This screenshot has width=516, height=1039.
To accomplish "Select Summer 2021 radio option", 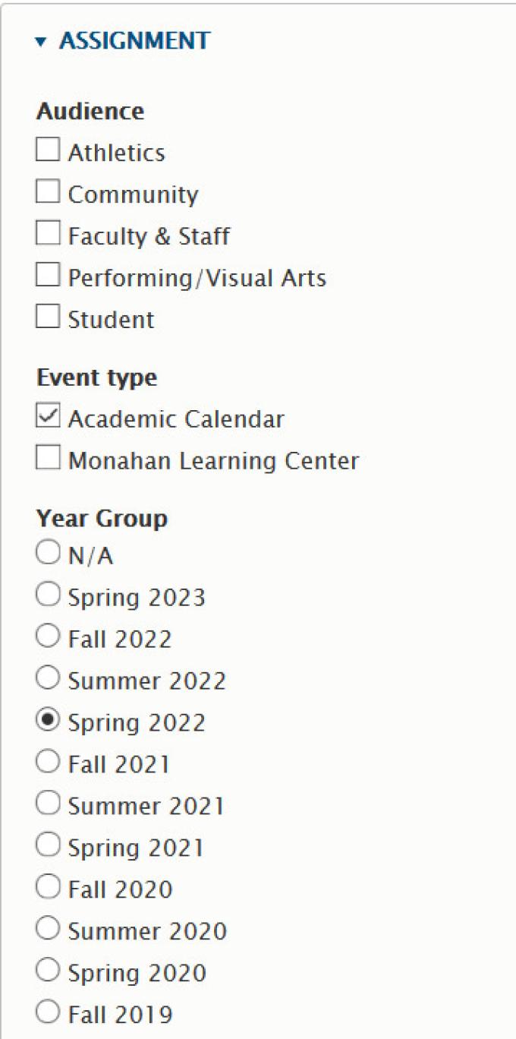I will coord(47,805).
